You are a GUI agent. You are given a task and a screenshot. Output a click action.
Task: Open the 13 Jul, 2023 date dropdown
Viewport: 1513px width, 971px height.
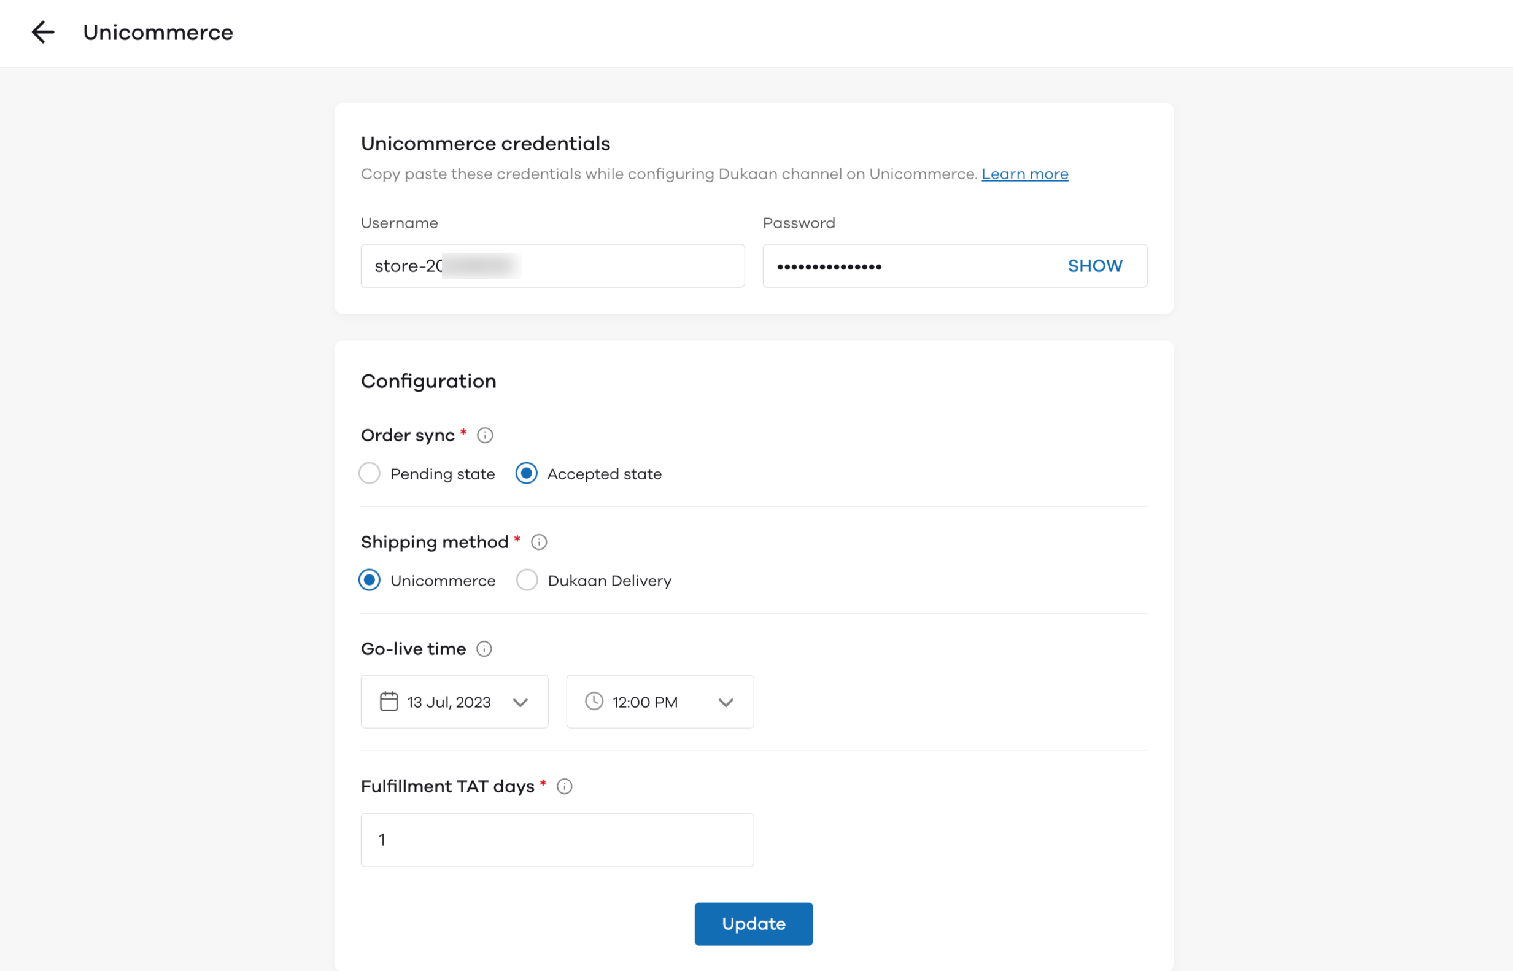click(x=455, y=702)
